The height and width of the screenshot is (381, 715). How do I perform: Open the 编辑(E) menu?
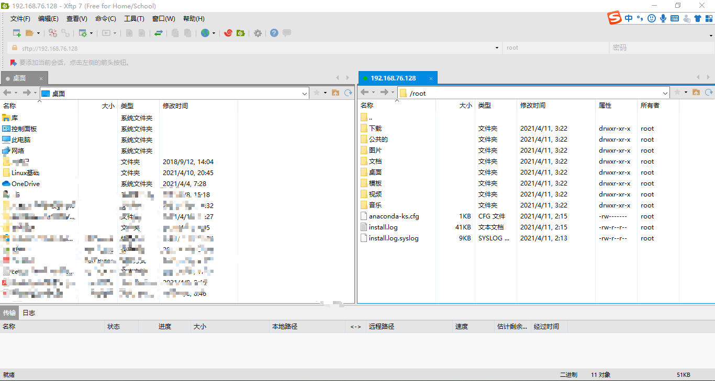pyautogui.click(x=48, y=18)
